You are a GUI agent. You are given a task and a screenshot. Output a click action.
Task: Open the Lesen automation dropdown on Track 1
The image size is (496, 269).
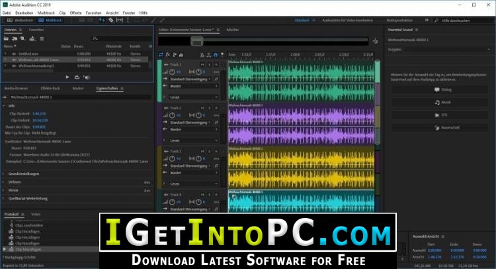click(x=194, y=97)
